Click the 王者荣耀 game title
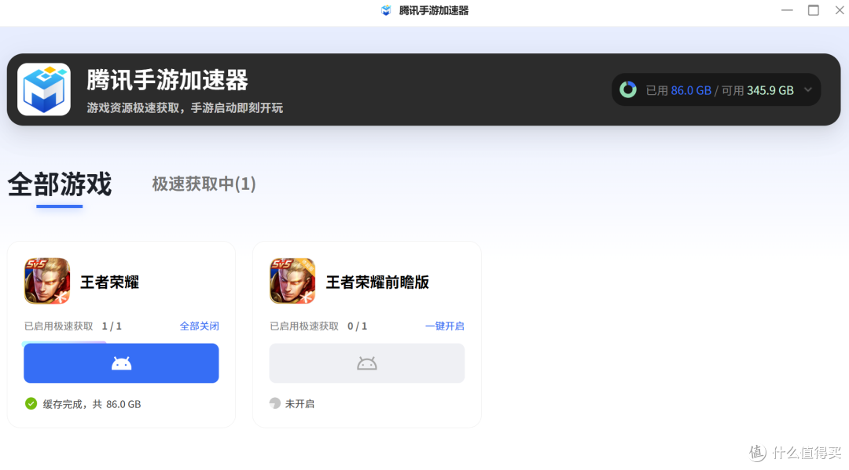 [110, 282]
